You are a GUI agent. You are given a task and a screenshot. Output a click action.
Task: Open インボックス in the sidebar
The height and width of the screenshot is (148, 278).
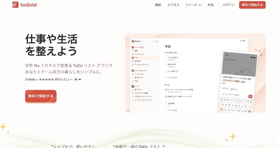[138, 54]
